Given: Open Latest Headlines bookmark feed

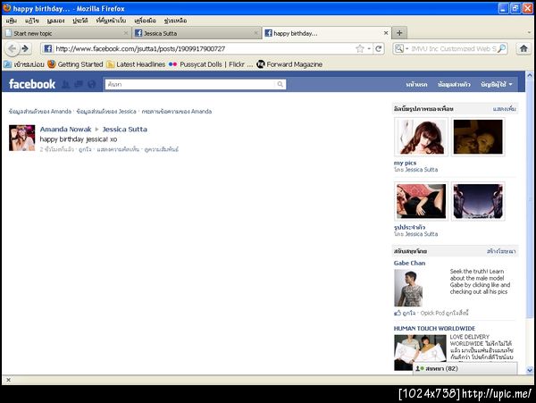Looking at the screenshot, I should tap(136, 64).
